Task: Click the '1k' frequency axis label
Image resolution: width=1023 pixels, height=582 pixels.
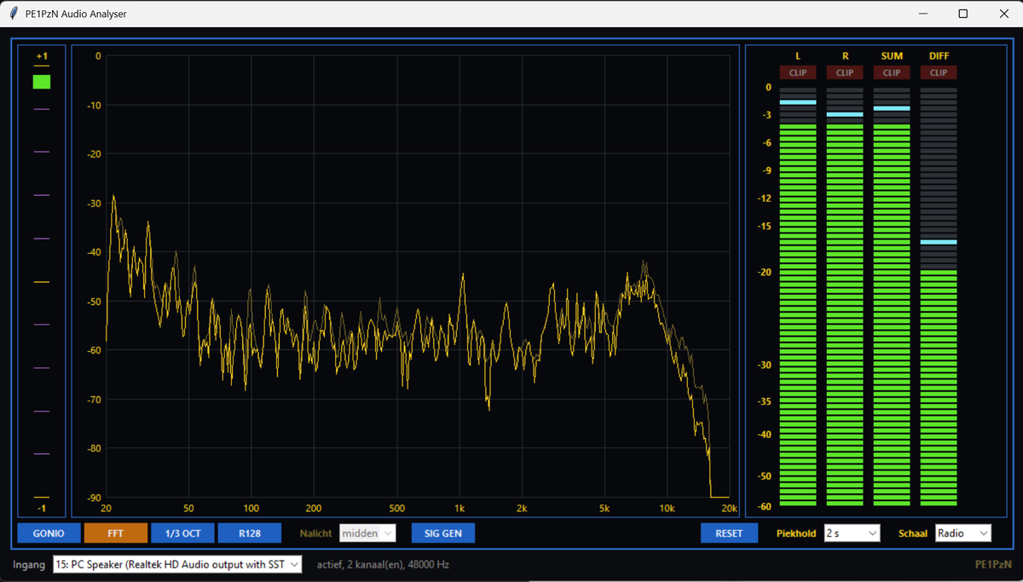Action: click(x=459, y=508)
